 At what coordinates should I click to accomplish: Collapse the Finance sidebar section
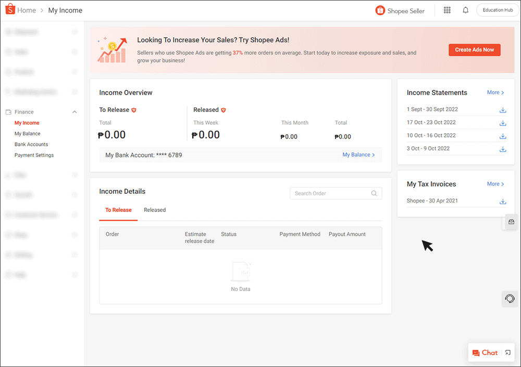pos(75,111)
